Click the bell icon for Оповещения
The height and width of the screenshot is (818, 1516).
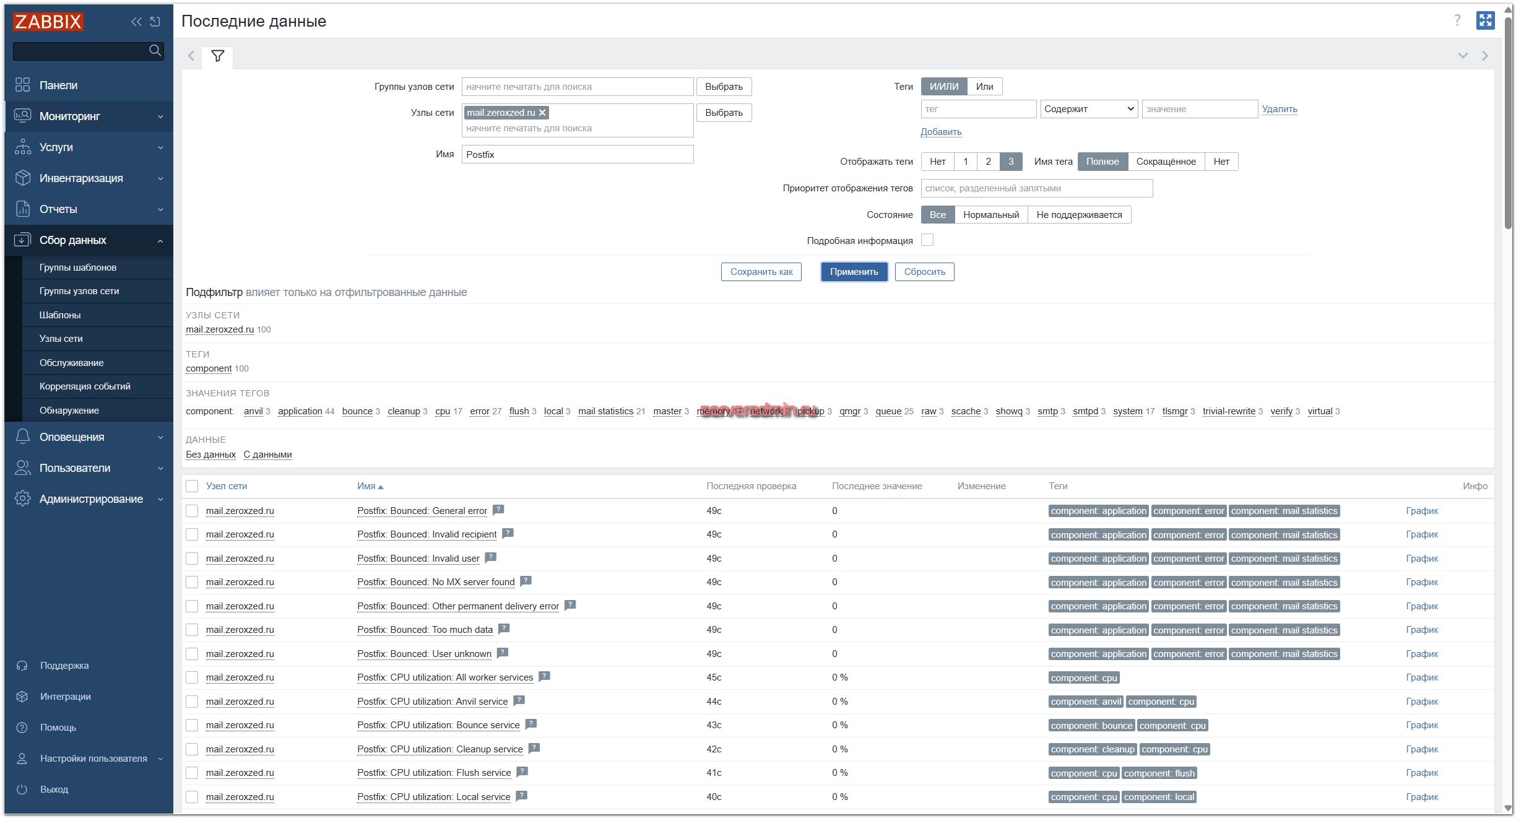(x=22, y=437)
